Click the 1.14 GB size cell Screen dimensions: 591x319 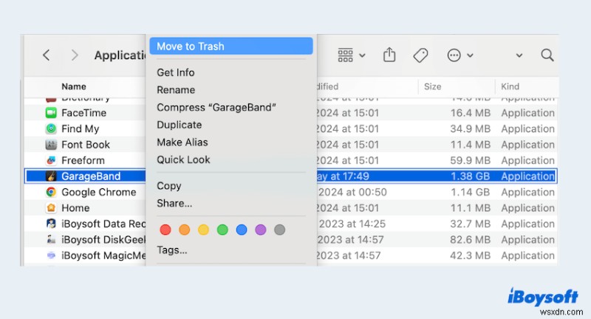(x=471, y=192)
